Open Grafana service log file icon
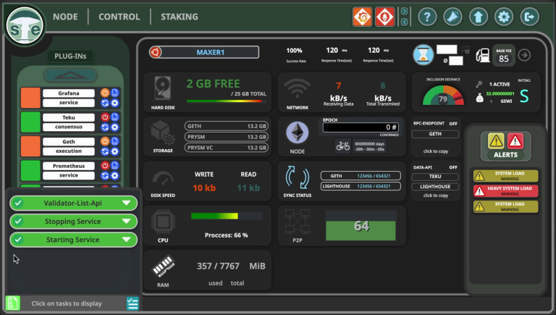Image resolution: width=556 pixels, height=315 pixels. (115, 93)
